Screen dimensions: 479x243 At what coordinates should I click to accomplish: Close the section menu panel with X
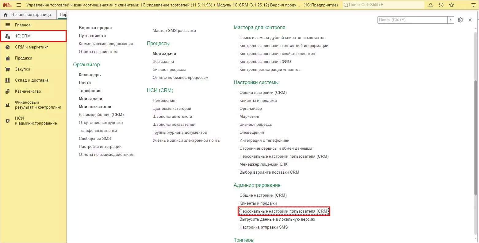click(x=470, y=20)
